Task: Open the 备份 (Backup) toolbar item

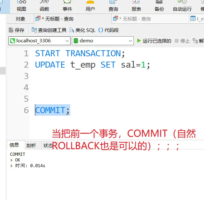Action: pos(159,6)
